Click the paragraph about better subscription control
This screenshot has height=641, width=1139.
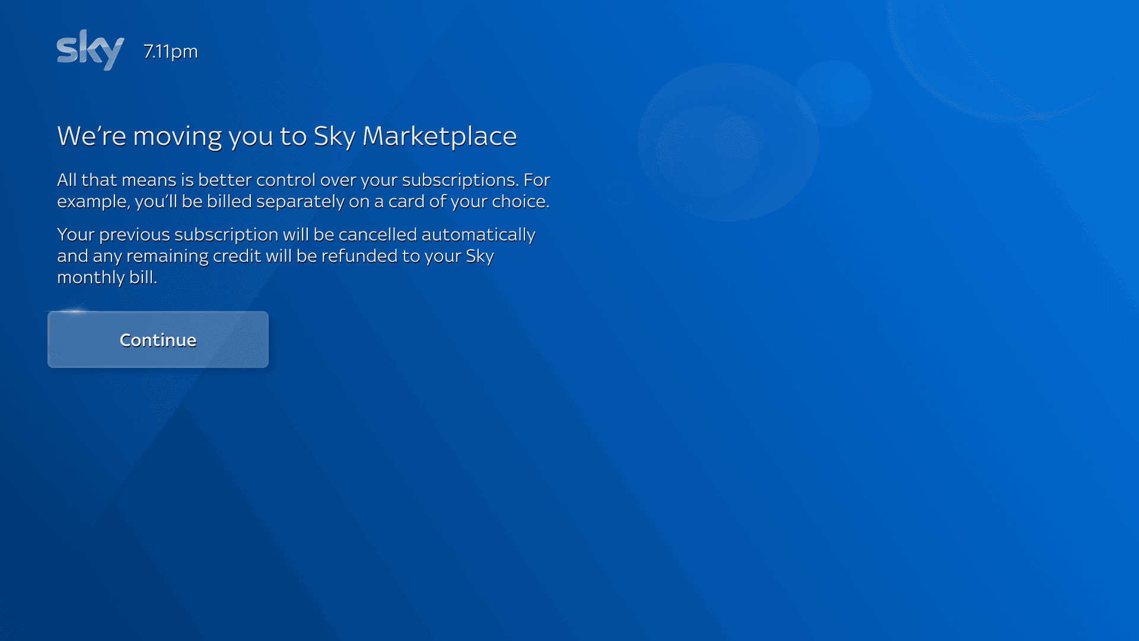point(303,191)
